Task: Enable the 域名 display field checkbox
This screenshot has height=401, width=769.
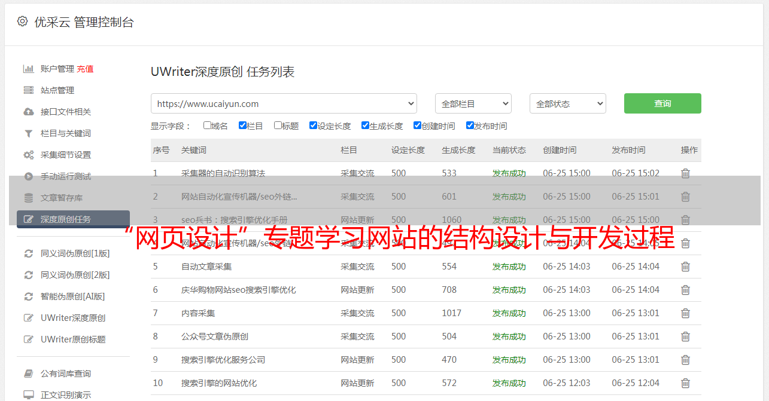Action: point(207,125)
